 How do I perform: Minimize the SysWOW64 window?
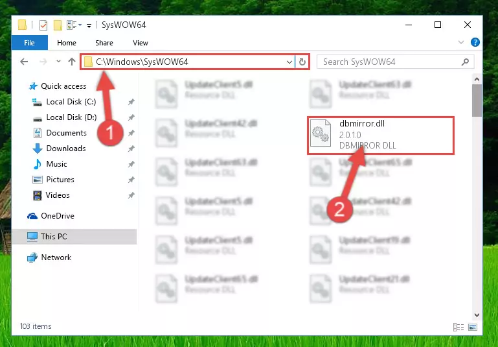point(409,25)
